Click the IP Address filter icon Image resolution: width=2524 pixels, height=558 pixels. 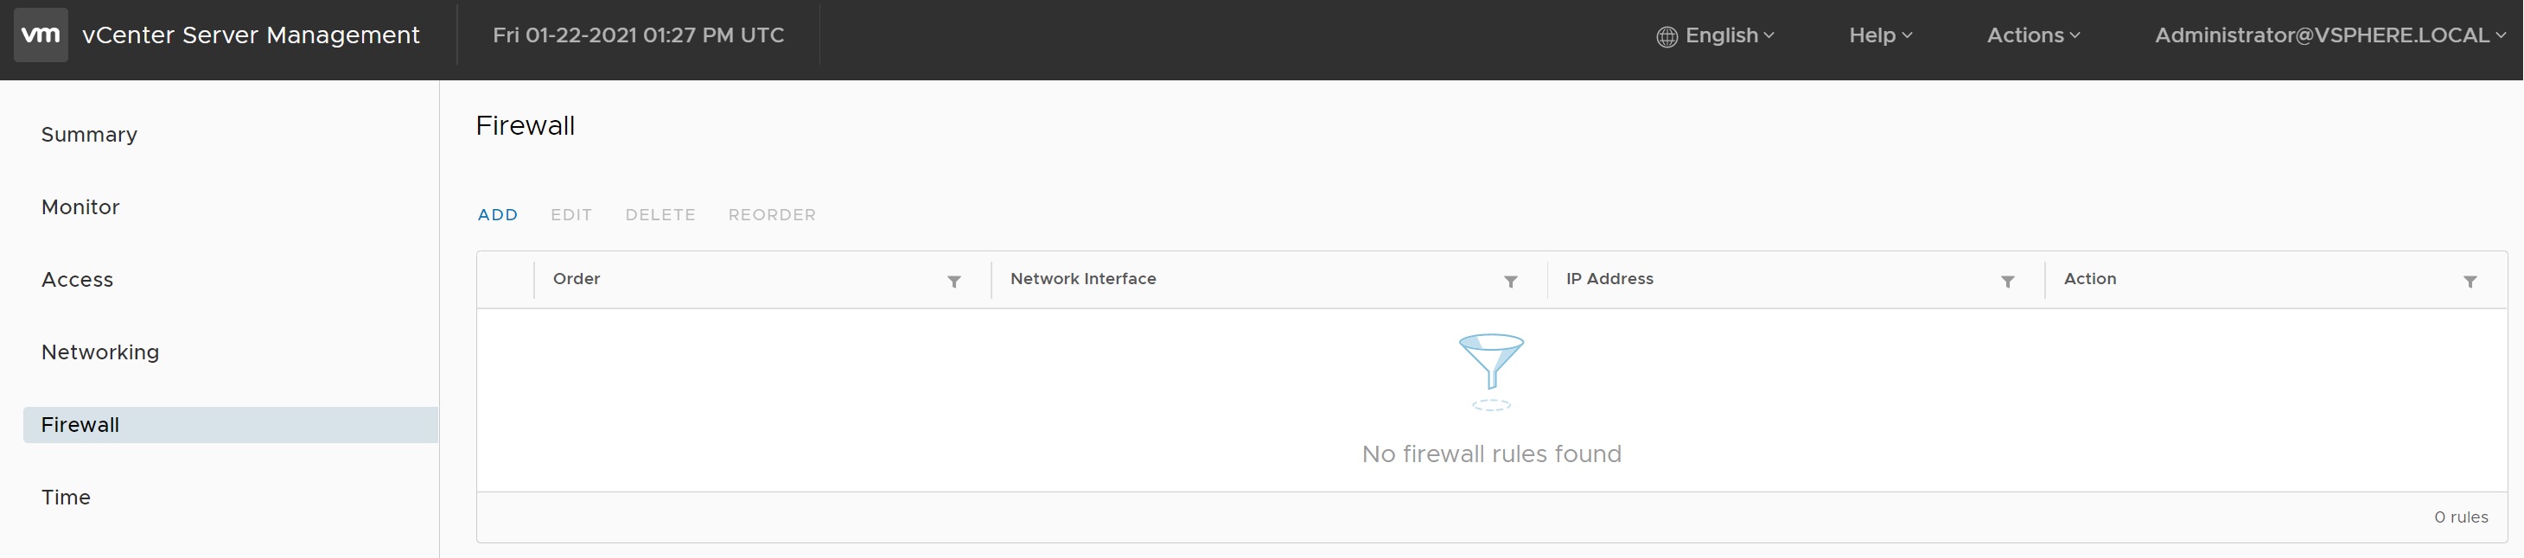pyautogui.click(x=2006, y=282)
